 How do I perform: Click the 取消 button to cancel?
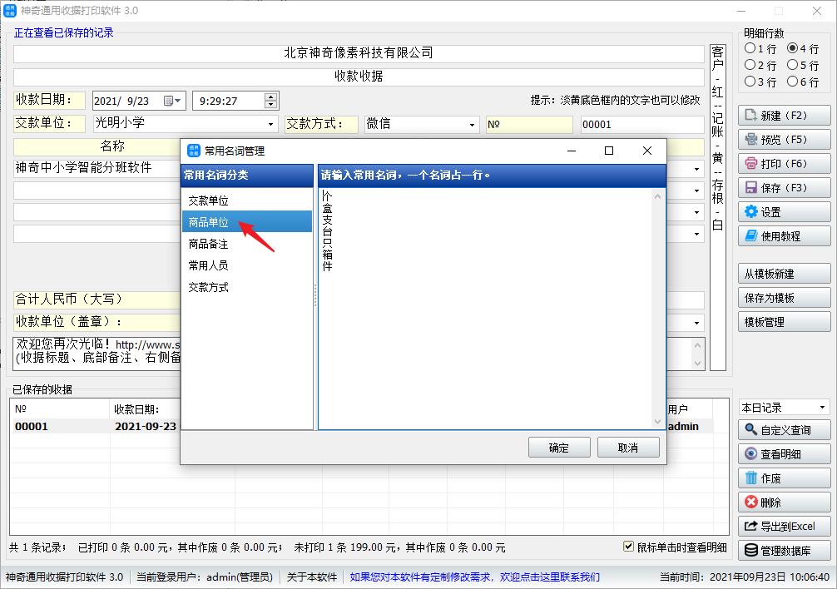[x=628, y=448]
